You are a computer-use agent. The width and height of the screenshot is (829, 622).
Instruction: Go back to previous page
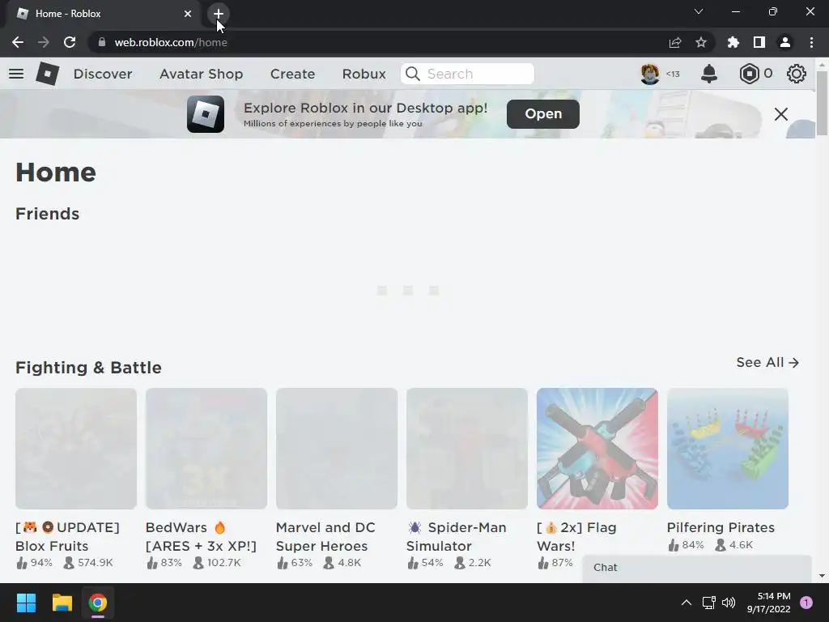coord(18,42)
